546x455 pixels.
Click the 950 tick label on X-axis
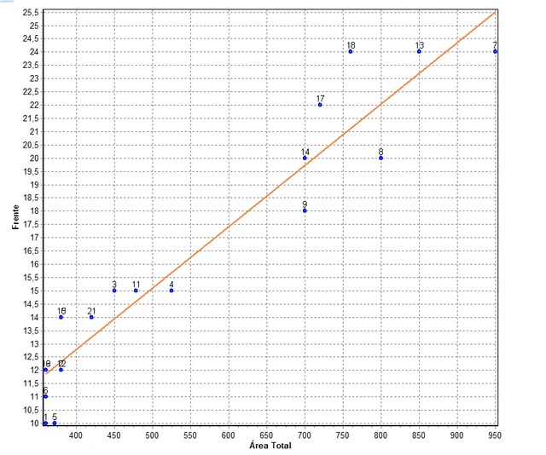495,435
